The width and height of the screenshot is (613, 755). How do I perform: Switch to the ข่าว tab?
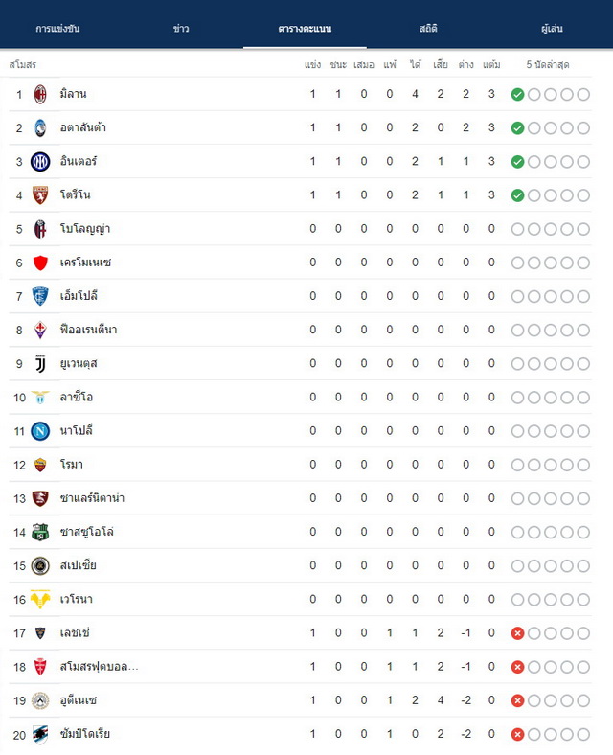(x=181, y=29)
